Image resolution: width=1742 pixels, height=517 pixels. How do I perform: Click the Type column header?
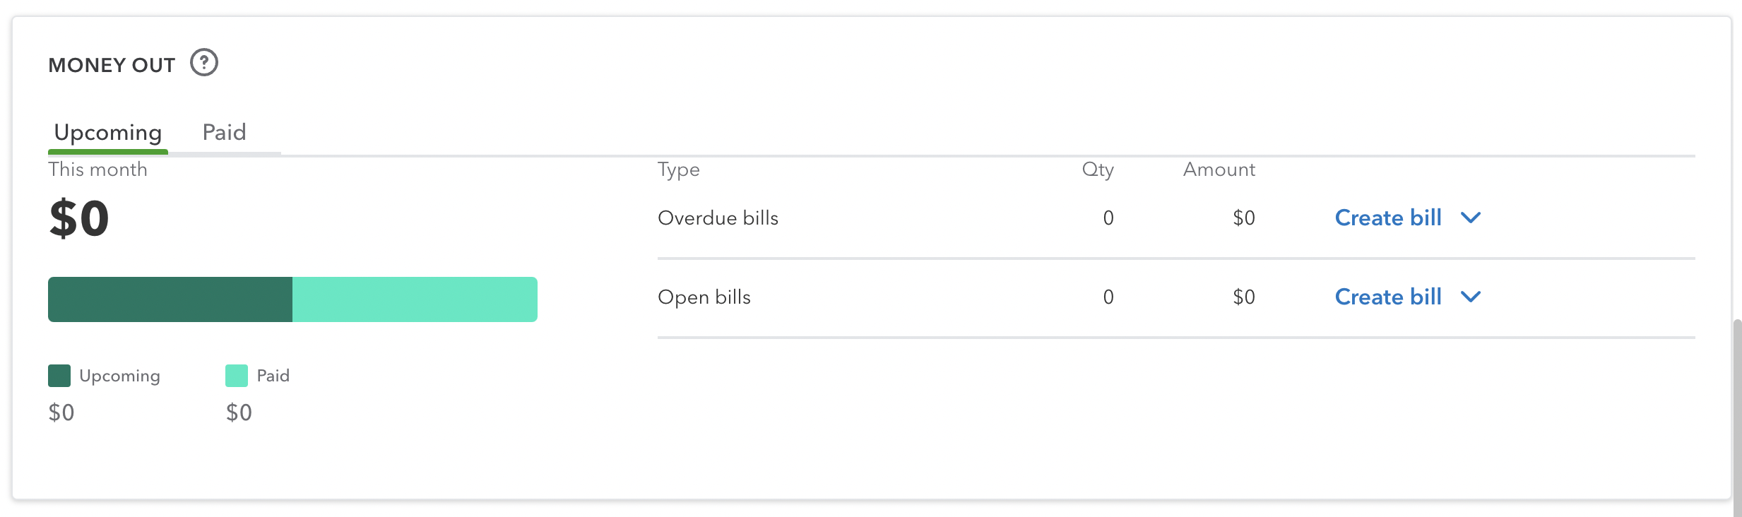pyautogui.click(x=678, y=170)
